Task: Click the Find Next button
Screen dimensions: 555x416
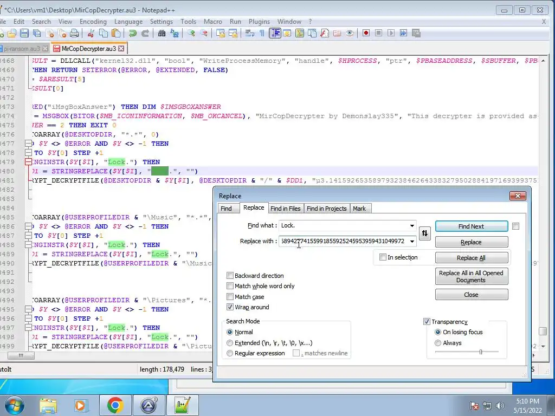Action: point(471,226)
